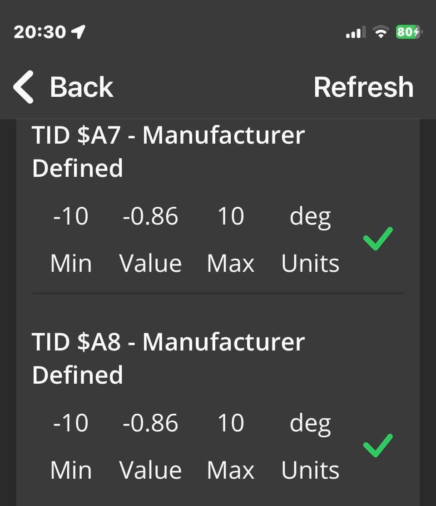Tap the Max value 10 for TID $A7
436x506 pixels.
(x=231, y=216)
